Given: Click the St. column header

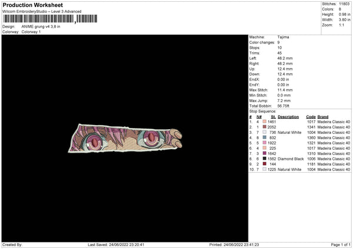Looking at the screenshot, I should [x=274, y=117].
